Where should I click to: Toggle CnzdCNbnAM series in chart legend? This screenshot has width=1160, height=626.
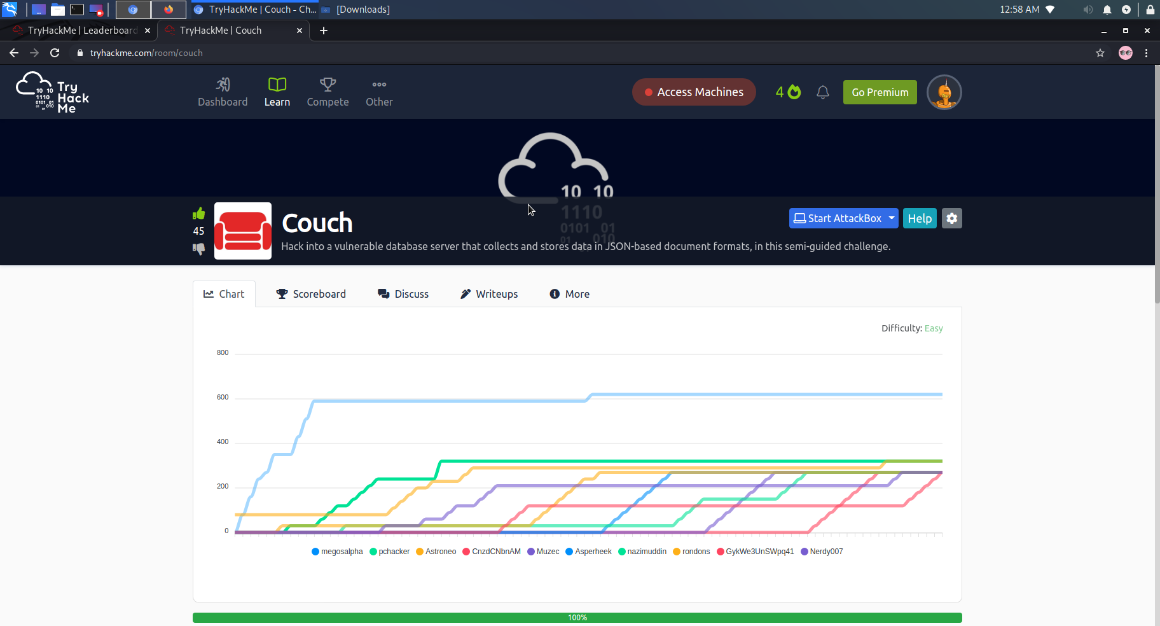click(x=492, y=552)
